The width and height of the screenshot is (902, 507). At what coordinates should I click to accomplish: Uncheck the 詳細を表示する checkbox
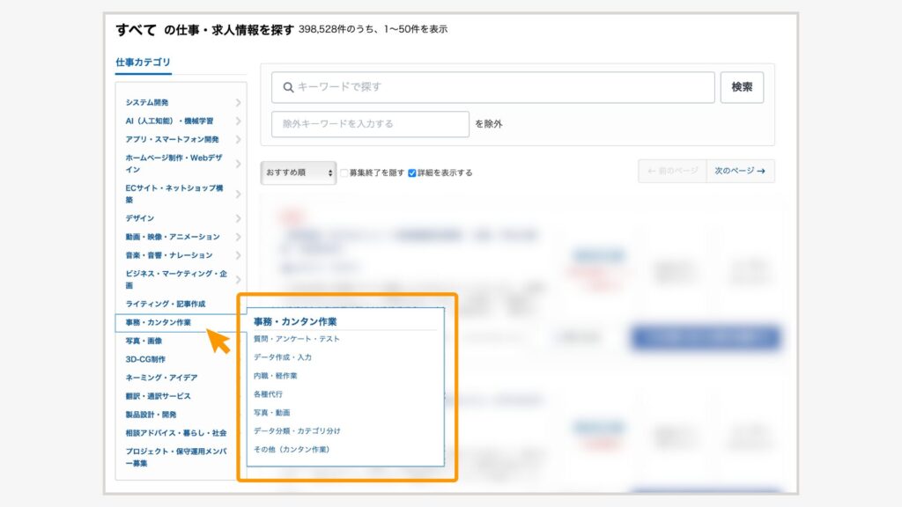pyautogui.click(x=412, y=173)
